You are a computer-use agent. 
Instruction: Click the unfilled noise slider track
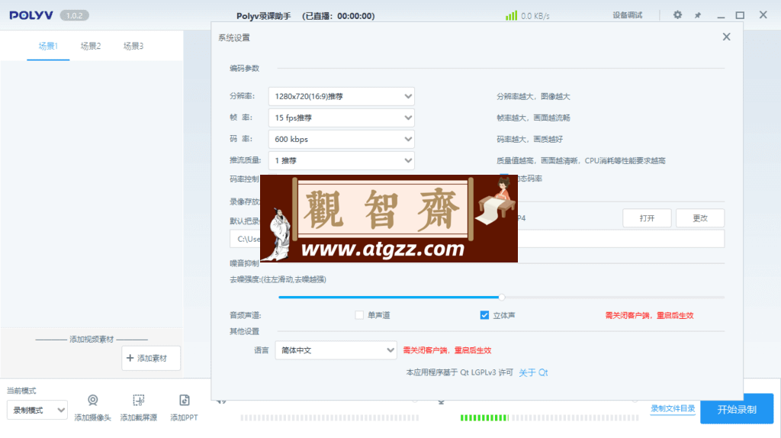click(614, 297)
